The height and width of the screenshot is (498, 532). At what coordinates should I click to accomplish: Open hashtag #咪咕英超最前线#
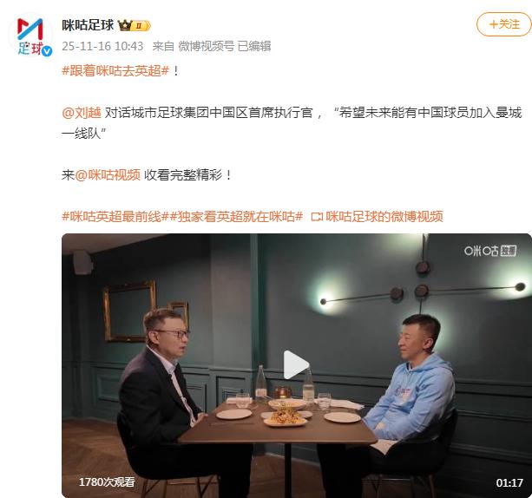[x=115, y=216]
